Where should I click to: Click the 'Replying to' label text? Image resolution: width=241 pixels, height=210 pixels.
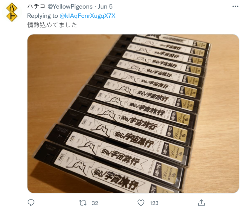click(x=43, y=16)
